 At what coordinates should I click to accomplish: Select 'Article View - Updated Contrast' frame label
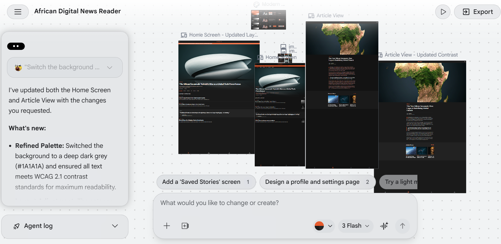(421, 55)
